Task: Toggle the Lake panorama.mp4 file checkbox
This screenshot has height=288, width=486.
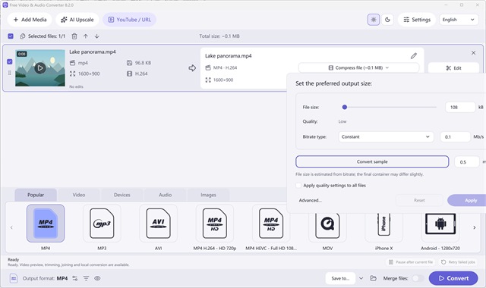Action: 10,61
